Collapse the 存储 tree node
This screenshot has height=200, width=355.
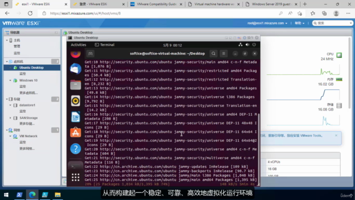coord(7,99)
